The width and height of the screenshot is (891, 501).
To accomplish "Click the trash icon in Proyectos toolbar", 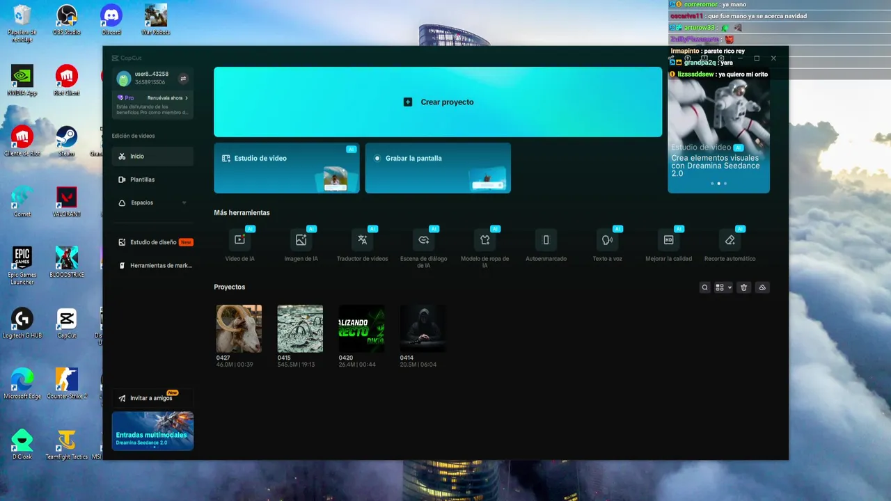I will coord(743,287).
